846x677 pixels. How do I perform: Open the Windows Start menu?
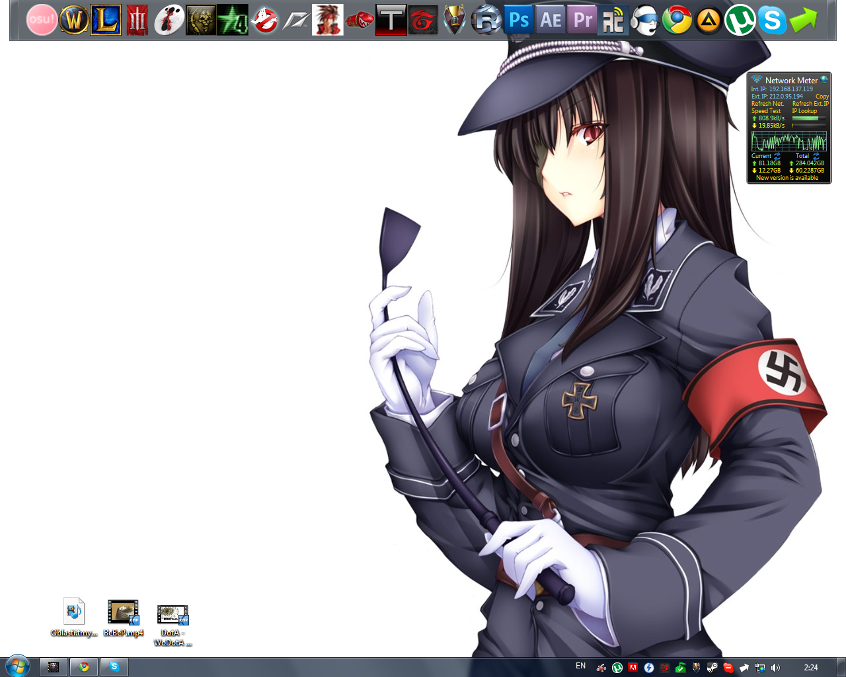tap(17, 666)
